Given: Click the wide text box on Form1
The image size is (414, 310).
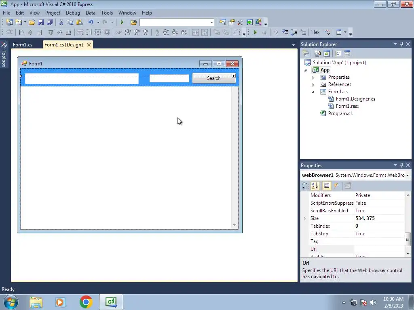Looking at the screenshot, I should click(x=82, y=79).
